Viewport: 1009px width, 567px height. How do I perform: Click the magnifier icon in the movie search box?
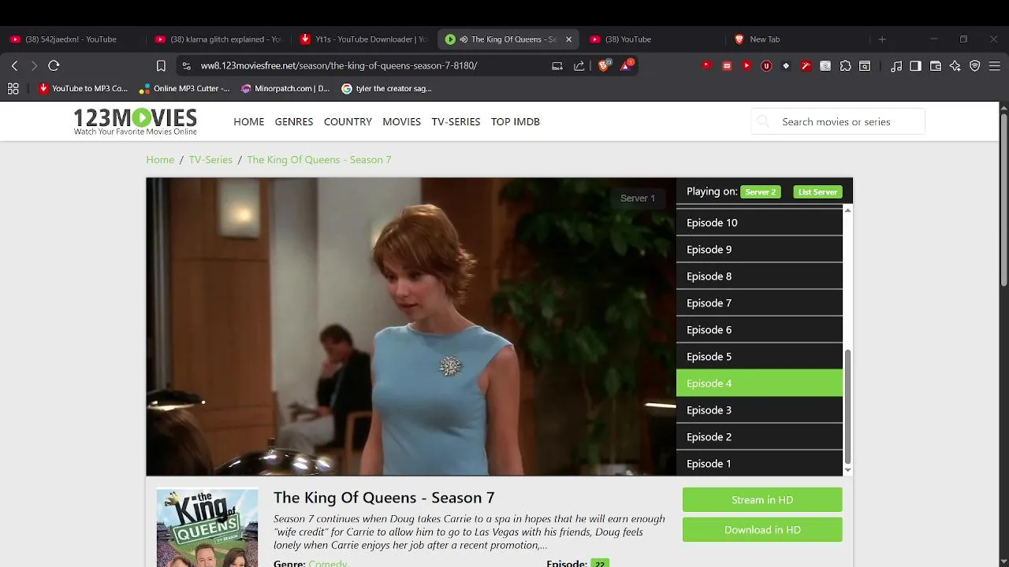(762, 121)
